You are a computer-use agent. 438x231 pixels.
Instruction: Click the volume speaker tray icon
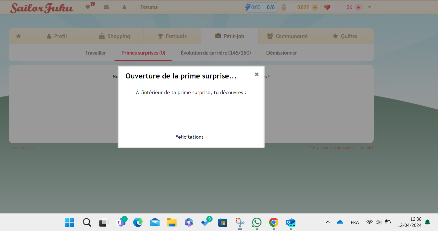click(378, 222)
